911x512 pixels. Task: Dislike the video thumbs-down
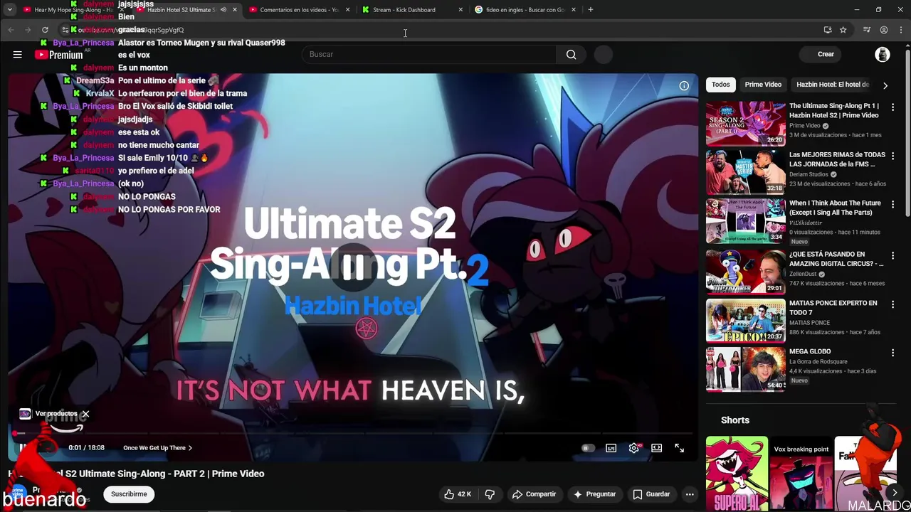(490, 494)
